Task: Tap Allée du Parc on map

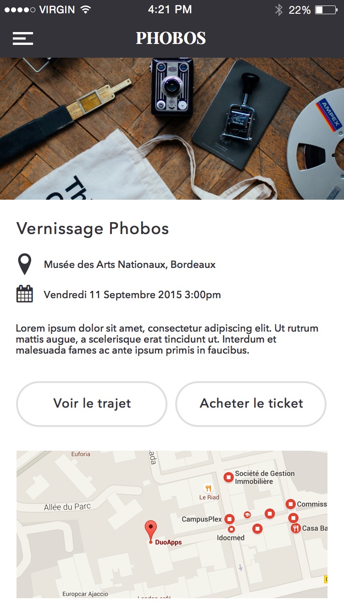Action: (x=67, y=507)
